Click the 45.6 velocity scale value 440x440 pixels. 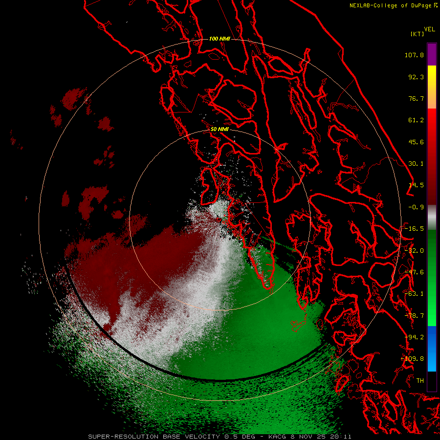click(416, 142)
